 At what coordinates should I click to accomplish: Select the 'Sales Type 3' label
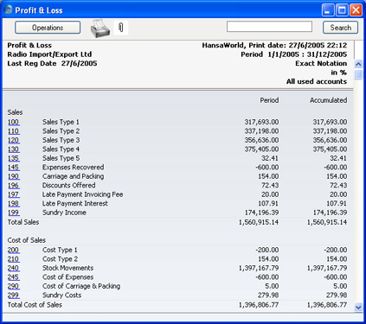coord(61,140)
